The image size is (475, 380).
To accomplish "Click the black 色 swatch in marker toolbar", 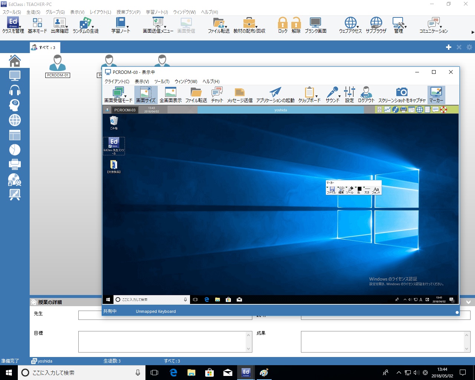I will pyautogui.click(x=359, y=189).
